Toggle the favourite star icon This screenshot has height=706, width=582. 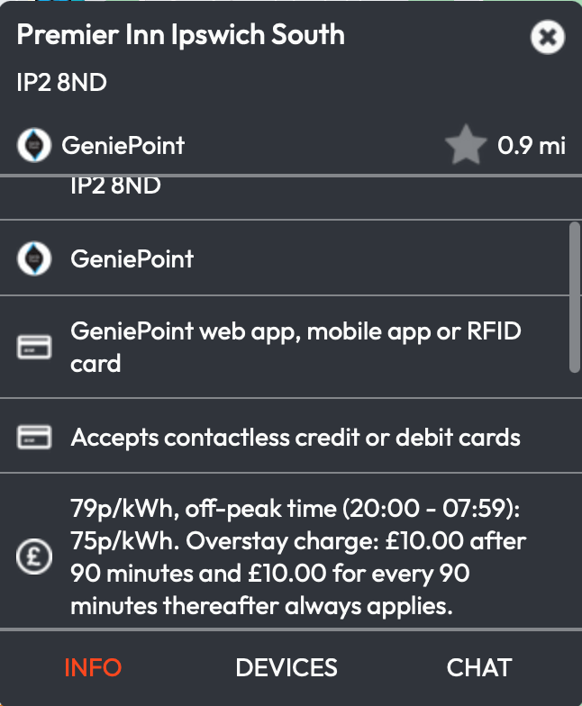(466, 145)
